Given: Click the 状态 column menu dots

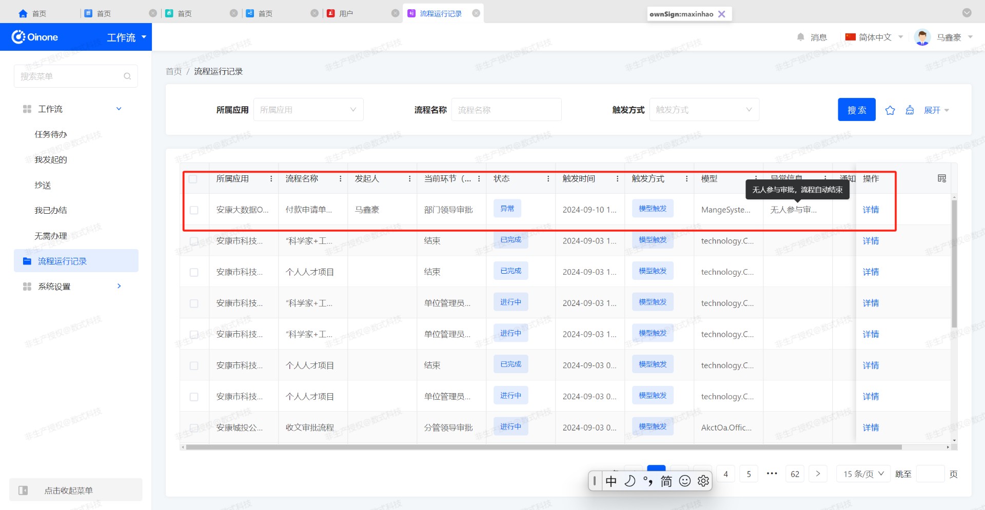Looking at the screenshot, I should coord(548,178).
